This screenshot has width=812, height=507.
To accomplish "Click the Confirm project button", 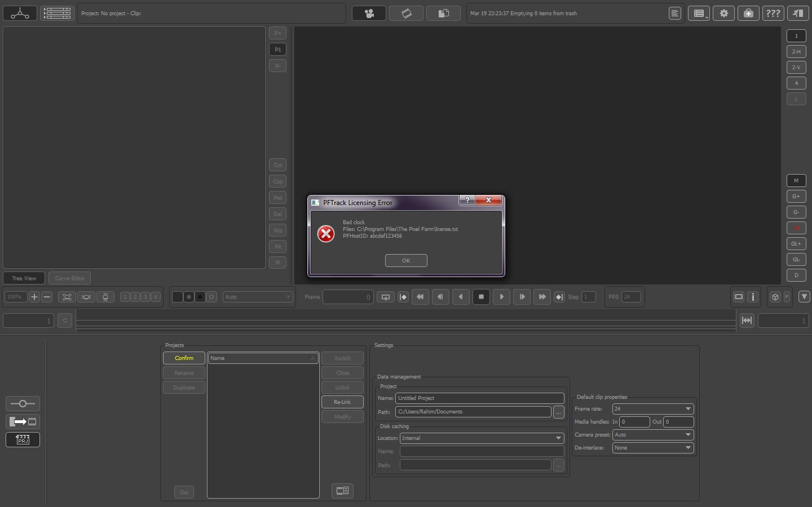I will [x=184, y=358].
